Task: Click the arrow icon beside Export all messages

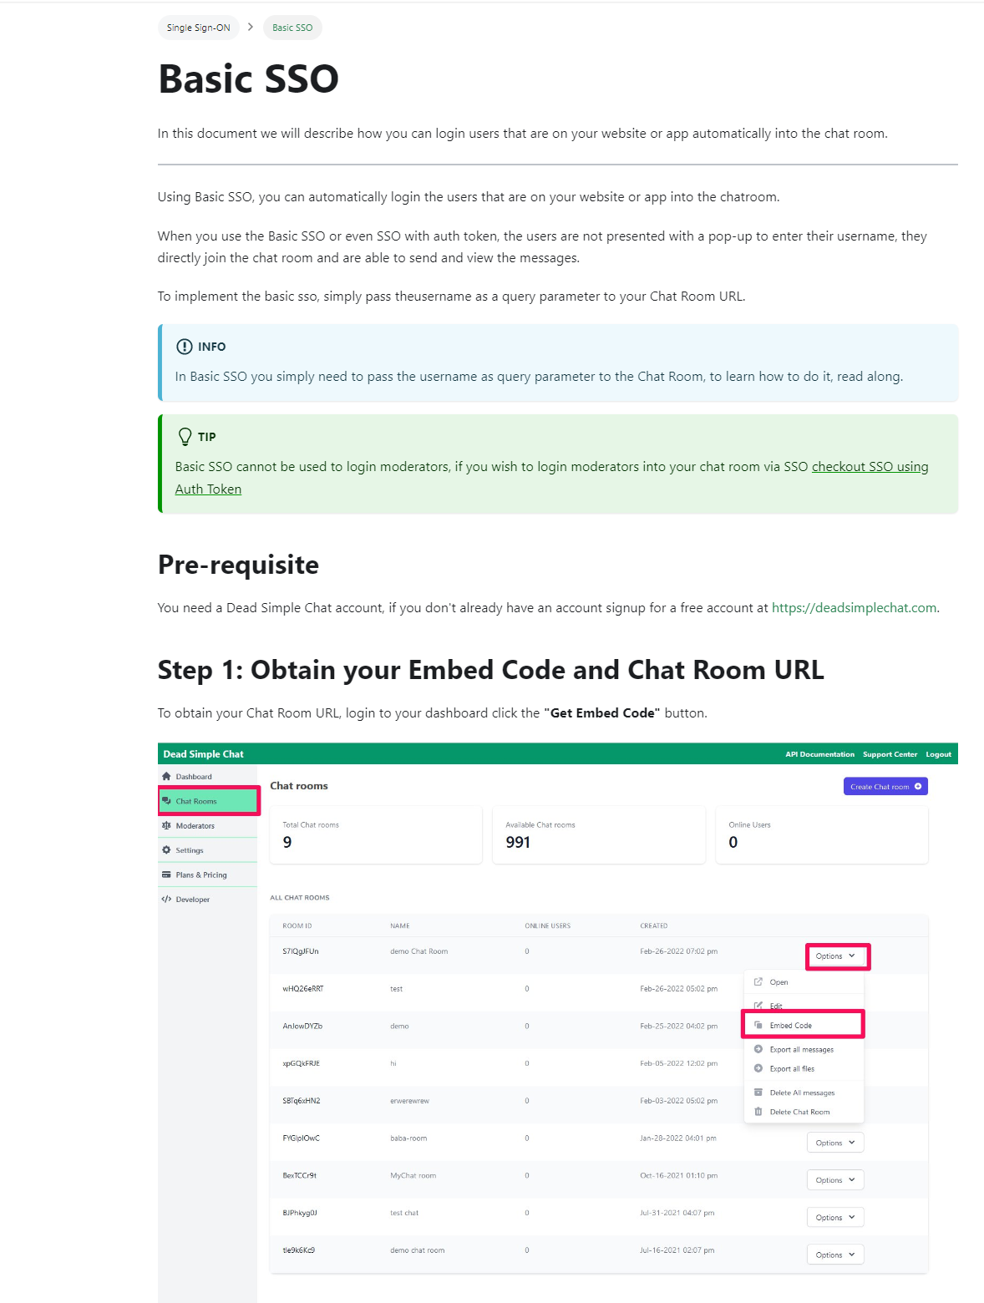Action: click(758, 1049)
